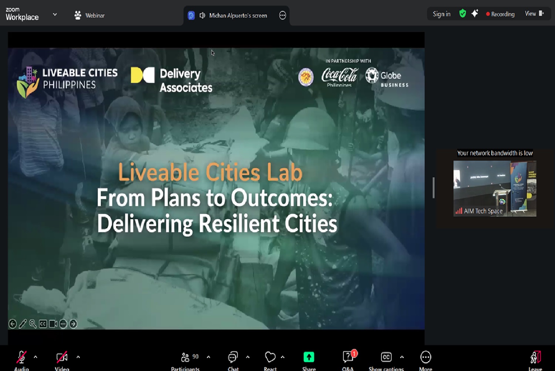Open the View menu
555x371 pixels.
pyautogui.click(x=534, y=14)
